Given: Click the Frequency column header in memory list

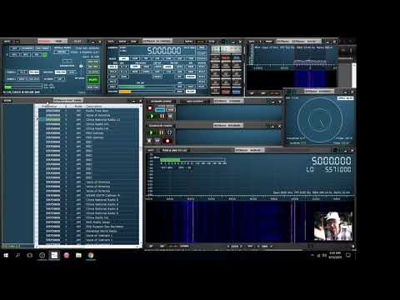Looking at the screenshot, I should click(49, 106).
